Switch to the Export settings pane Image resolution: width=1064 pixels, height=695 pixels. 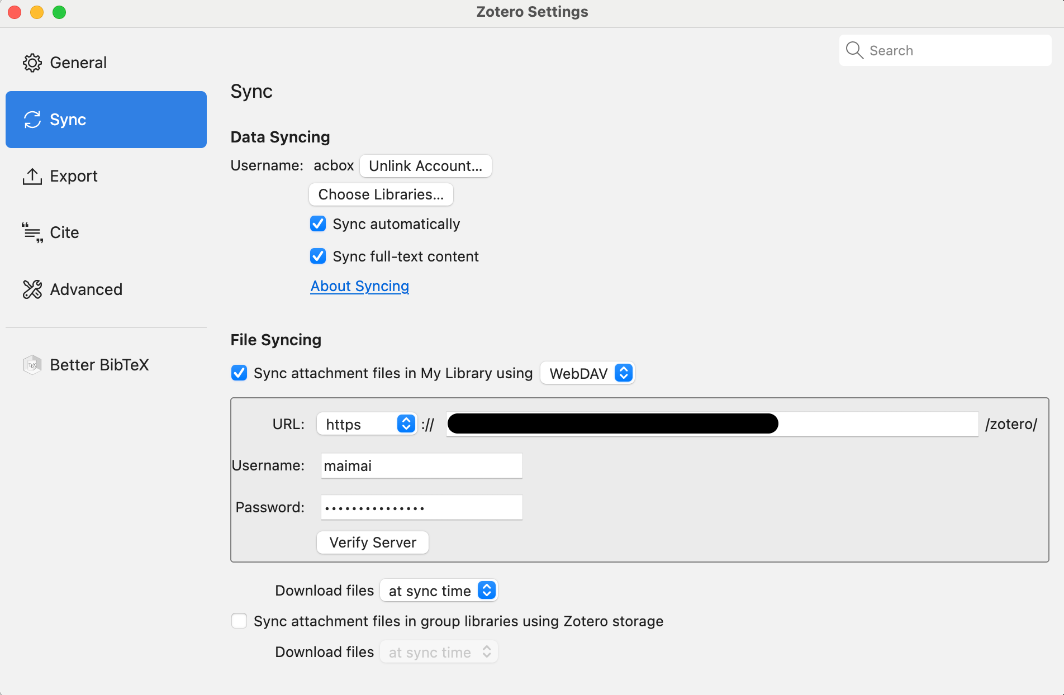[74, 176]
